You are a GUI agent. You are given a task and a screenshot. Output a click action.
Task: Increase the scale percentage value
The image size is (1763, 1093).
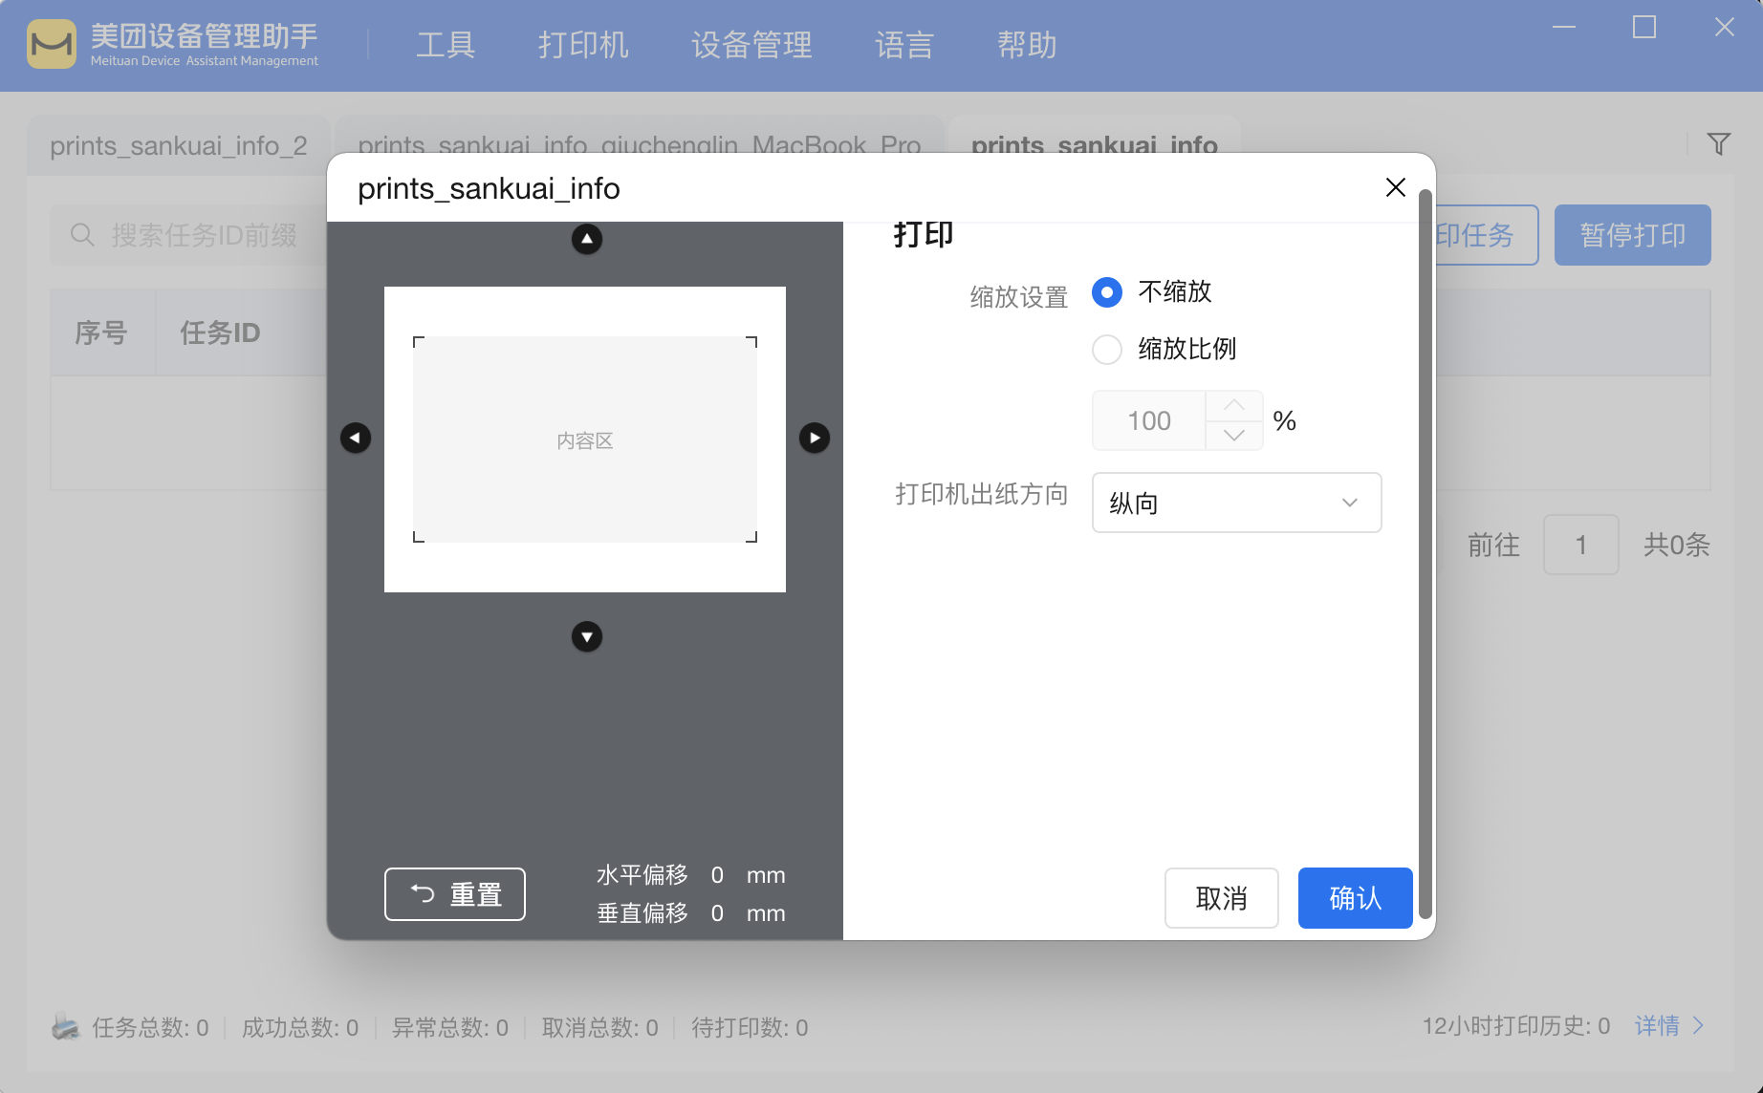pos(1233,406)
